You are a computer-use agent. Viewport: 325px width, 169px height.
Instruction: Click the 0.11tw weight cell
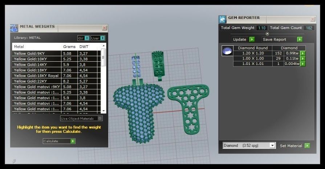coord(292,58)
